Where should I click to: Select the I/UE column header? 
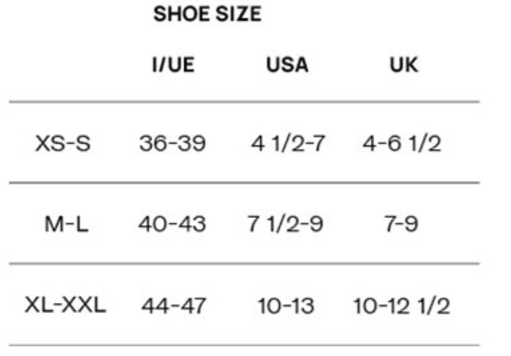173,64
